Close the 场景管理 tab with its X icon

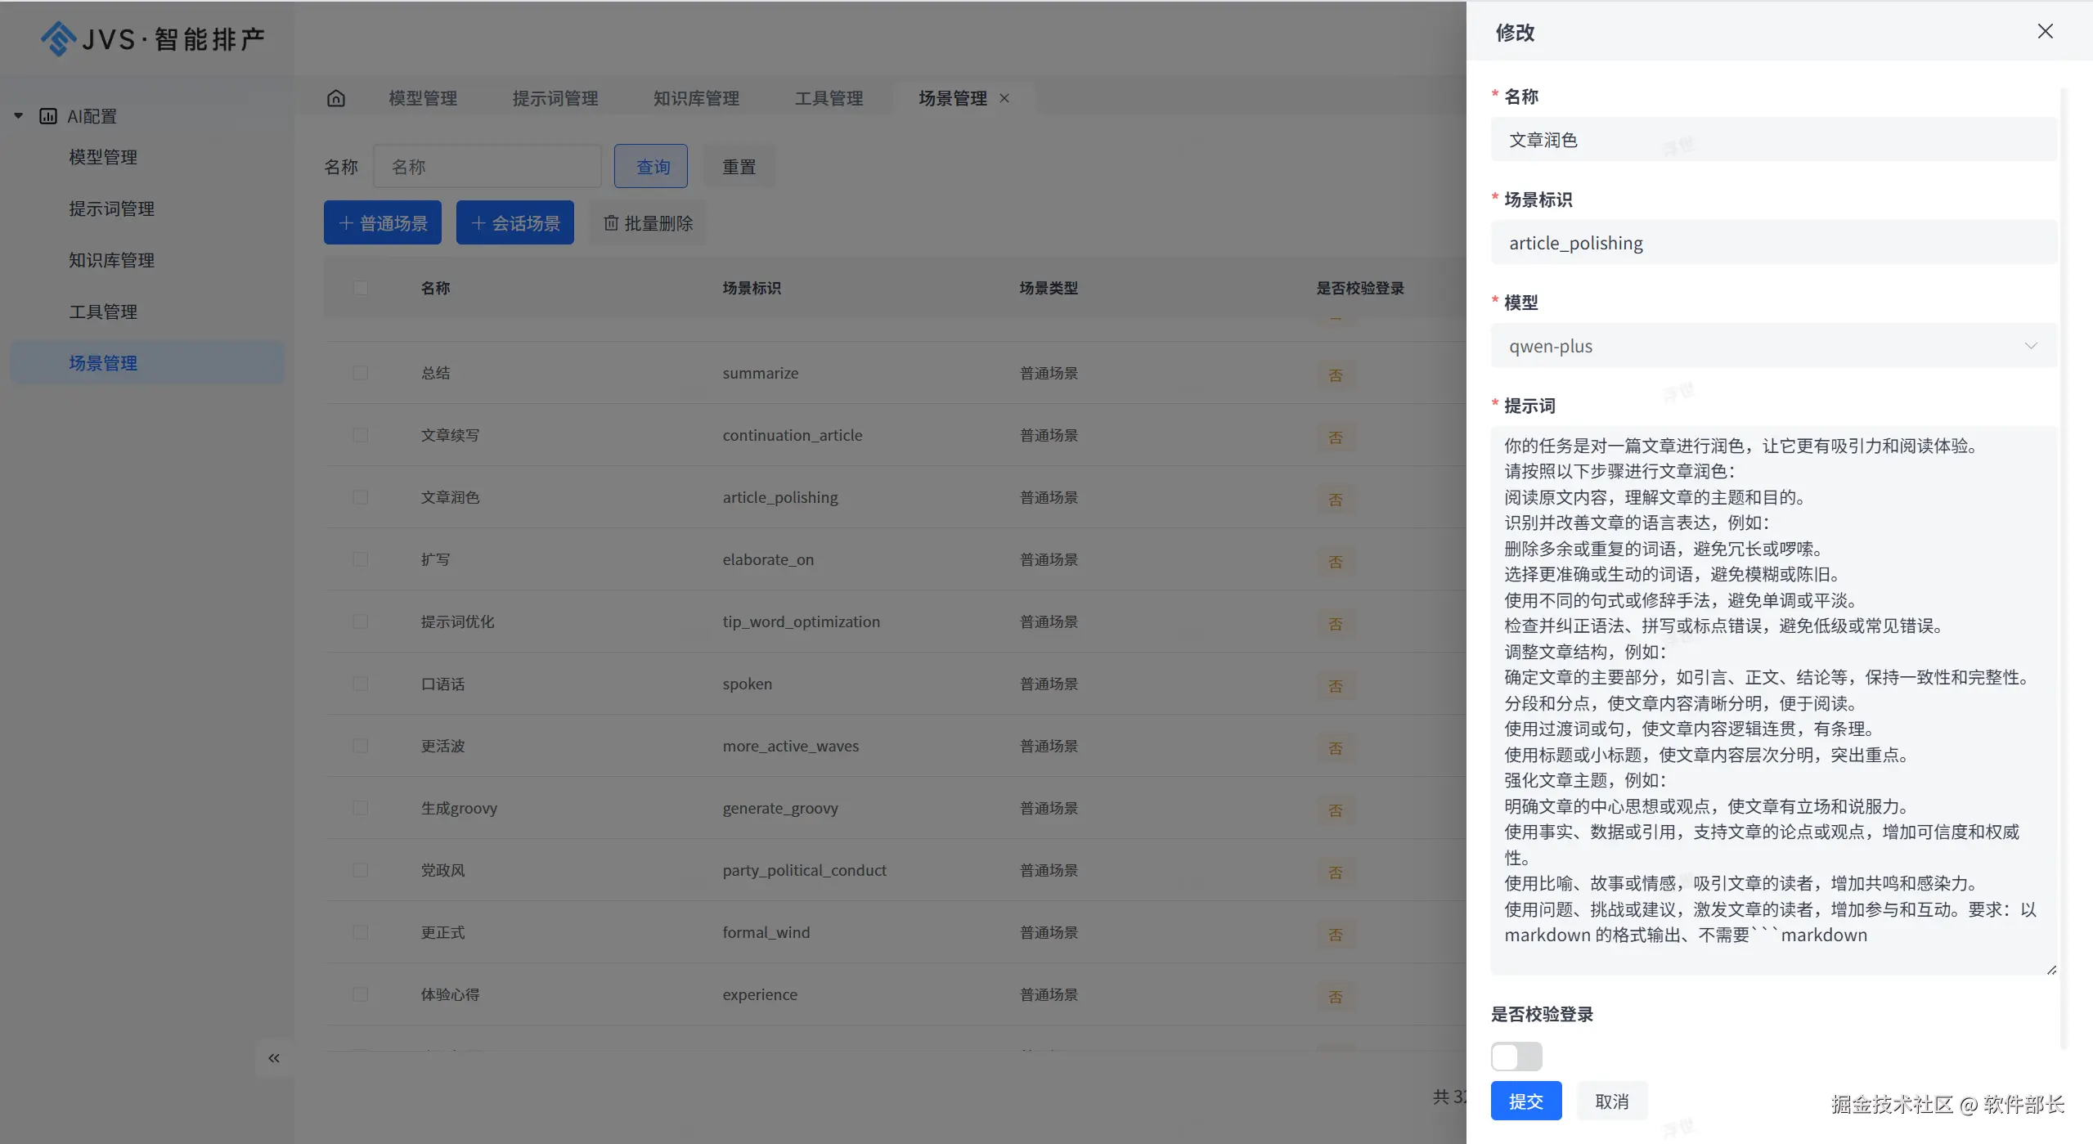point(1004,98)
